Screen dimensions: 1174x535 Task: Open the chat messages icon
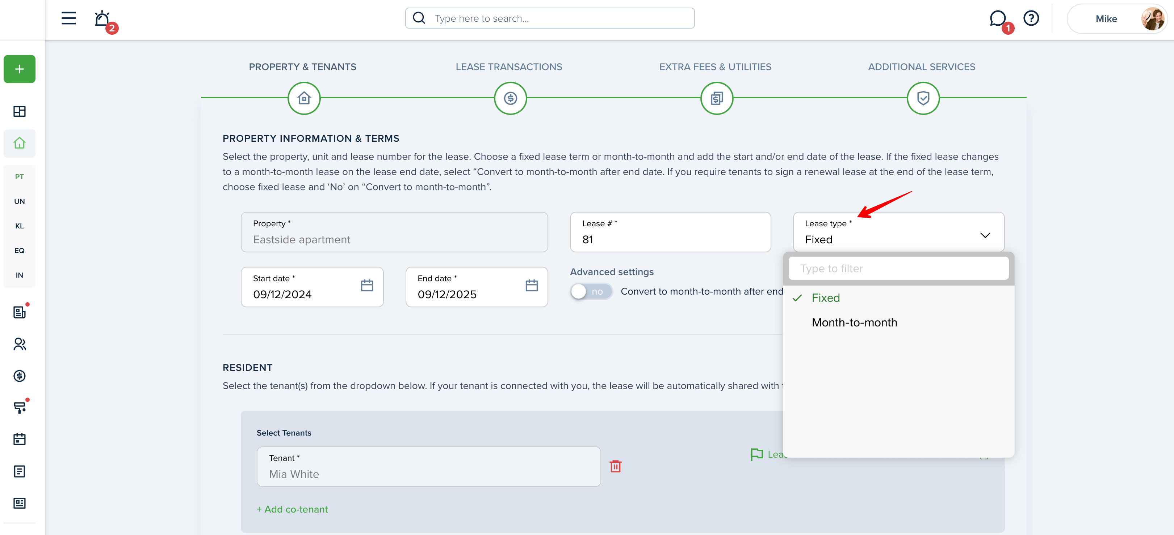997,19
